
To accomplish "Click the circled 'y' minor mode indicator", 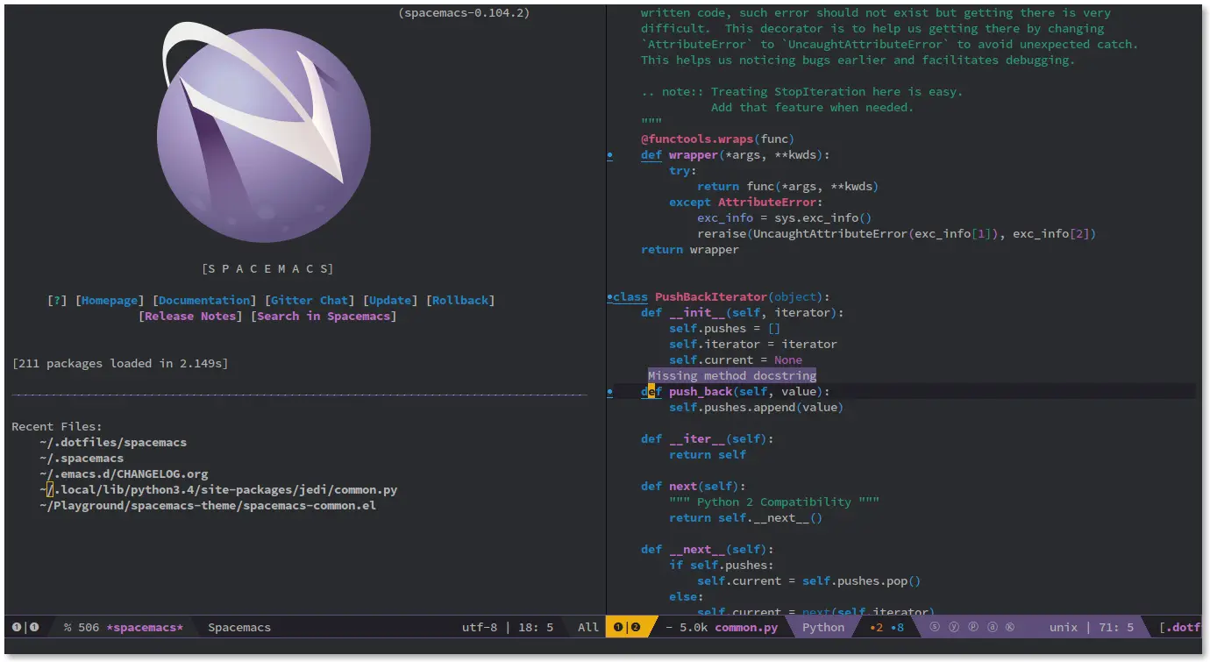I will (954, 627).
